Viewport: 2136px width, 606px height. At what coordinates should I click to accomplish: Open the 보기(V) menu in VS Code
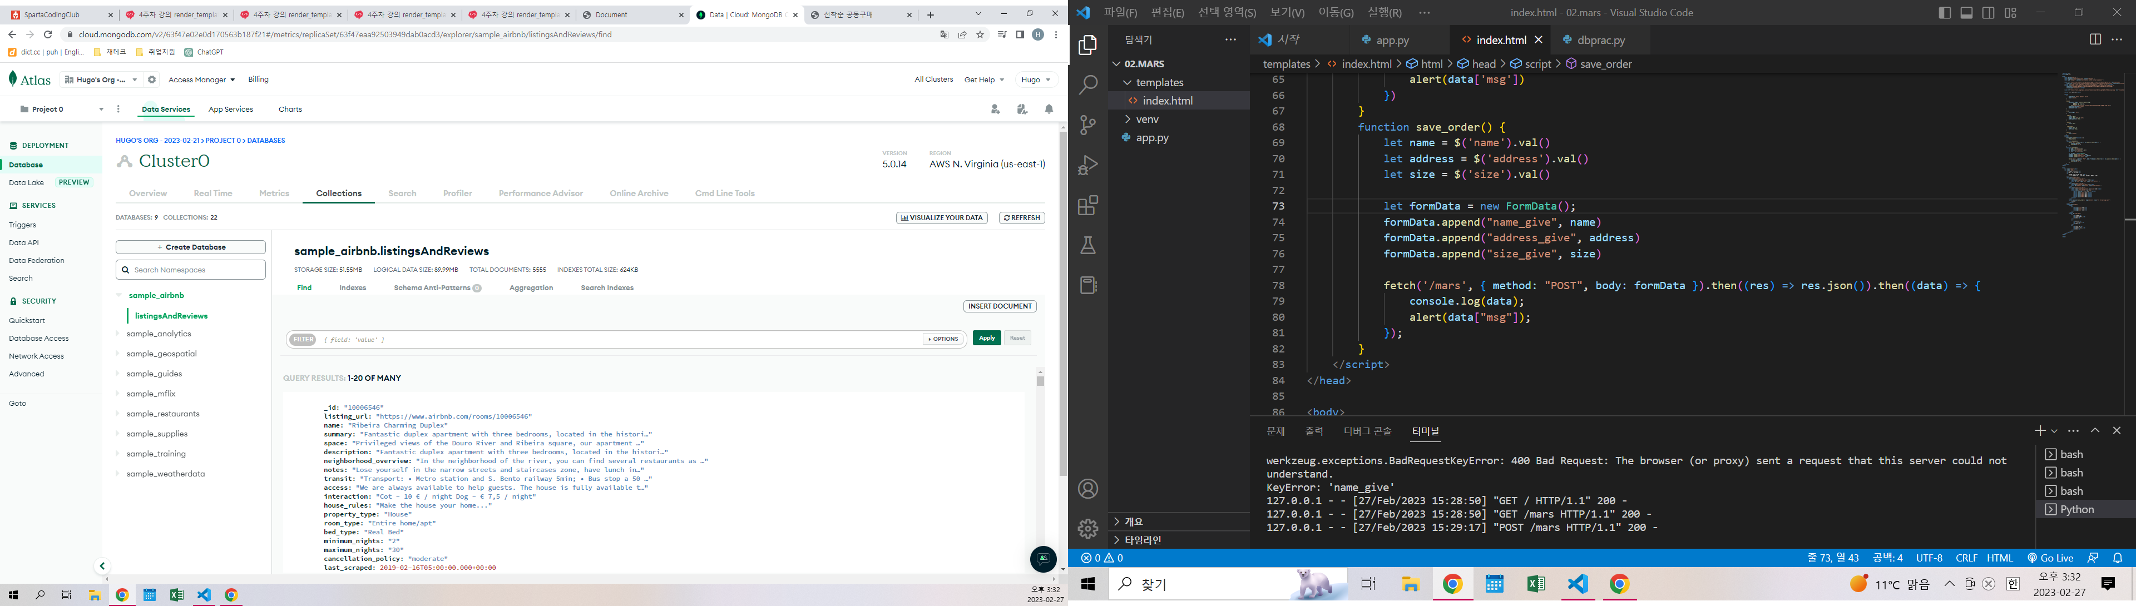(1287, 12)
